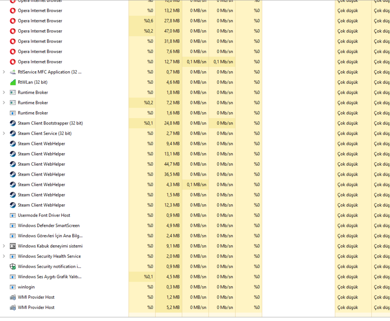This screenshot has height=321, width=390.
Task: Click the 4,9 MB memory cell
Action: click(x=169, y=226)
